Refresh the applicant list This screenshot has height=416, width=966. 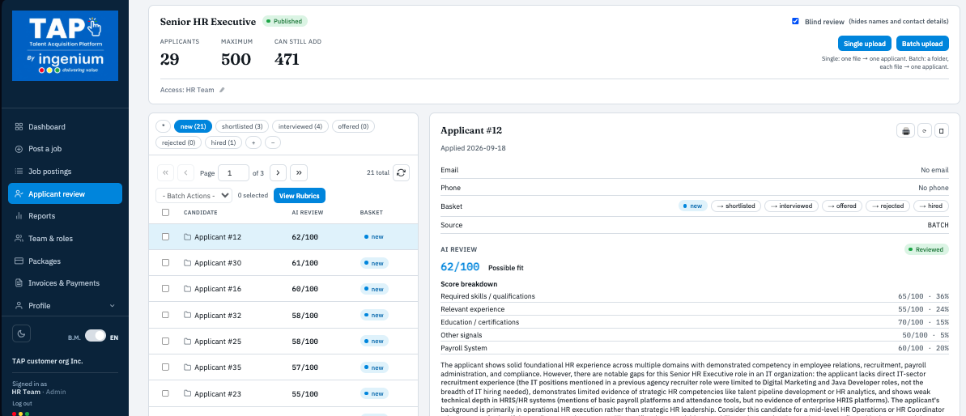click(401, 173)
